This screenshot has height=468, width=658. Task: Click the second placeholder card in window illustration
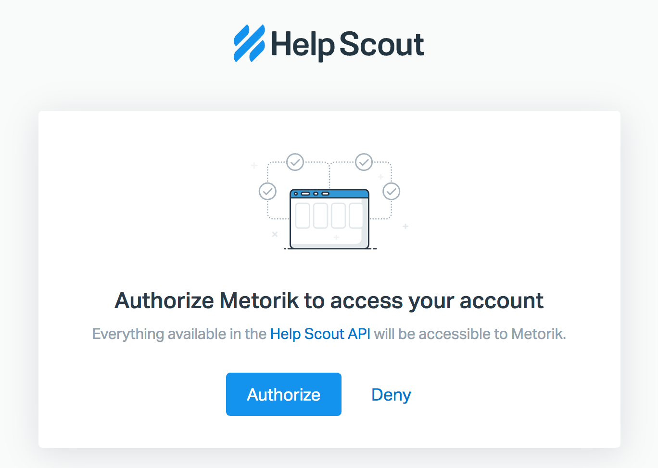(320, 216)
